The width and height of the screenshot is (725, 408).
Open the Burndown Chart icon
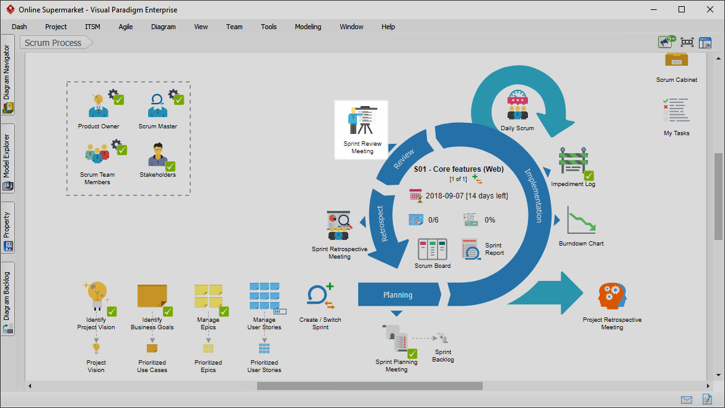pos(581,221)
